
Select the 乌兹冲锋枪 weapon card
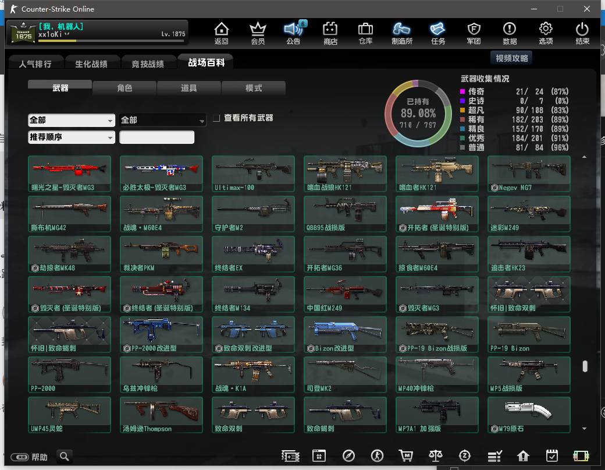click(161, 374)
